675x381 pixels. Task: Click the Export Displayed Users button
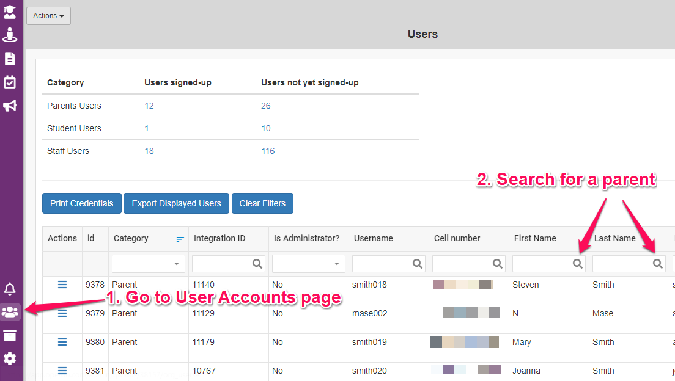click(x=176, y=203)
